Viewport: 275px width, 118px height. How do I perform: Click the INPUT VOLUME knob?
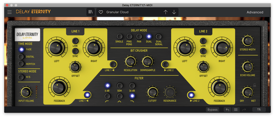26,92
